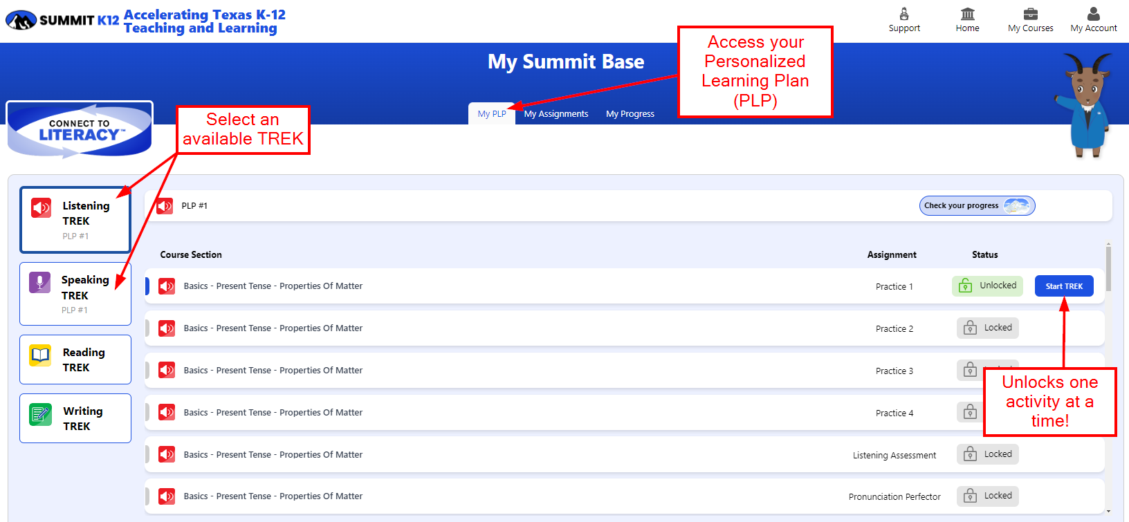Click the speaker icon in Pronunciation Perfector row
Viewport: 1129px width, 522px height.
(167, 496)
